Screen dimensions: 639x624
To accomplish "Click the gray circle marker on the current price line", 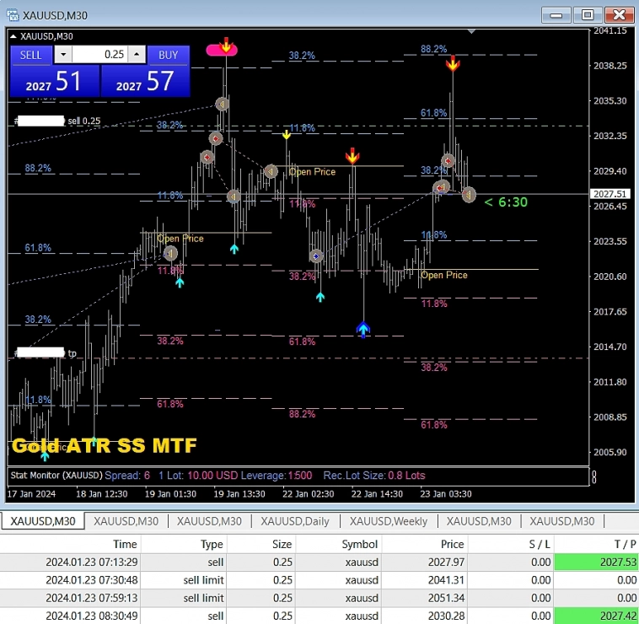I will point(468,195).
